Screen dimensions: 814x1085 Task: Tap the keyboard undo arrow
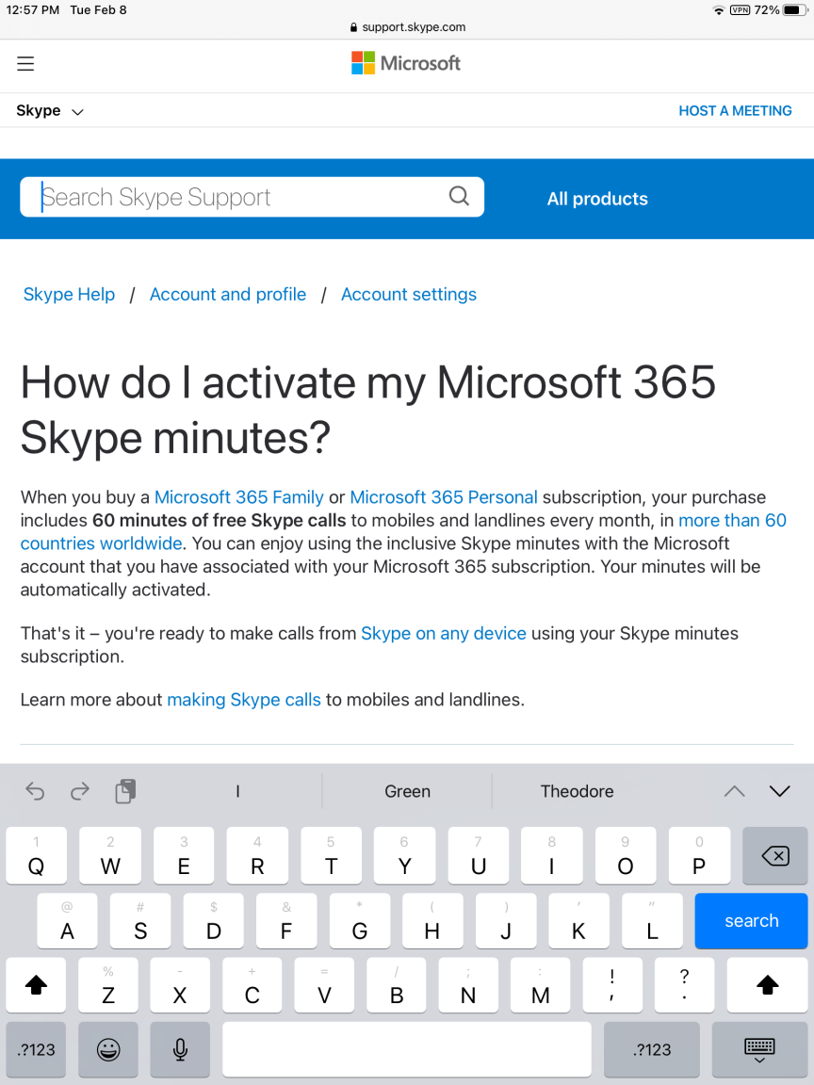35,790
